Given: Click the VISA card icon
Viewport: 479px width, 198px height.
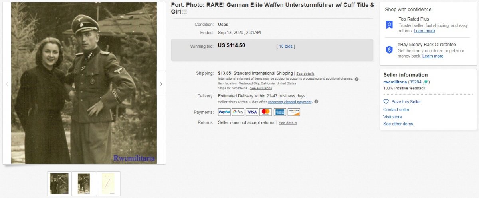Looking at the screenshot, I should coord(252,112).
